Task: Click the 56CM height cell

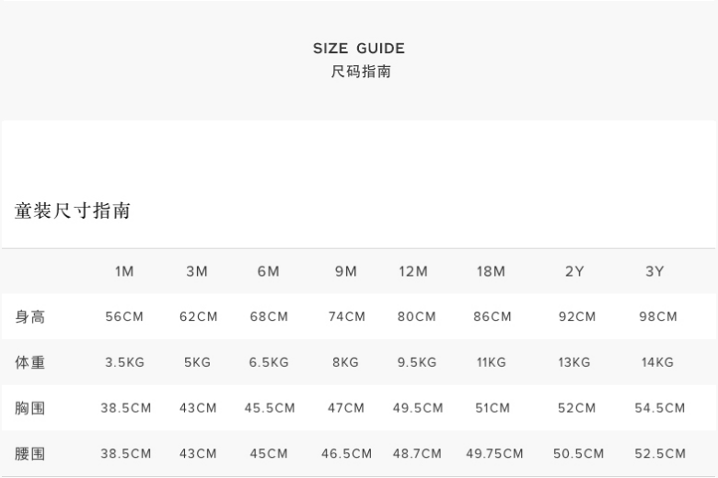Action: tap(124, 317)
